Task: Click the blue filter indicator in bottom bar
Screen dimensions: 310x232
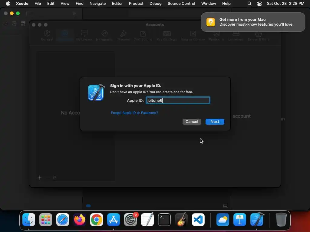Action: tap(88, 206)
